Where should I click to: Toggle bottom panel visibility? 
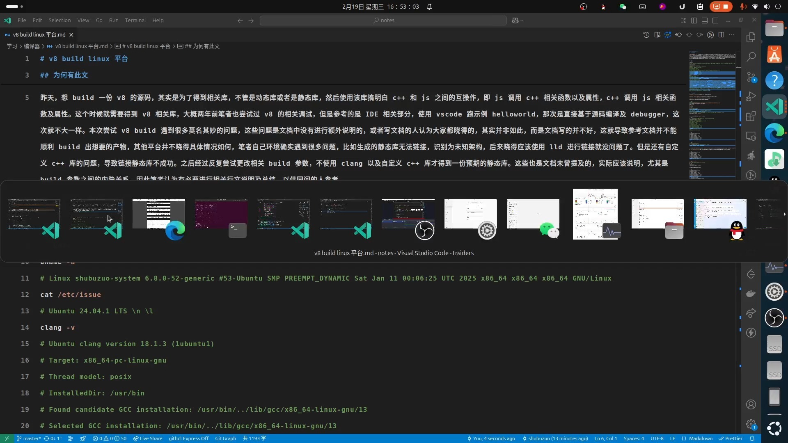coord(705,21)
